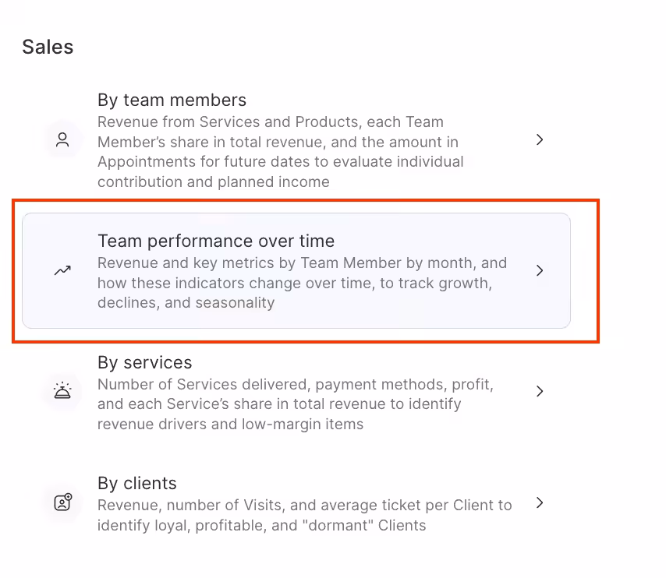
Task: Click the client ID badge icon
Action: [62, 502]
